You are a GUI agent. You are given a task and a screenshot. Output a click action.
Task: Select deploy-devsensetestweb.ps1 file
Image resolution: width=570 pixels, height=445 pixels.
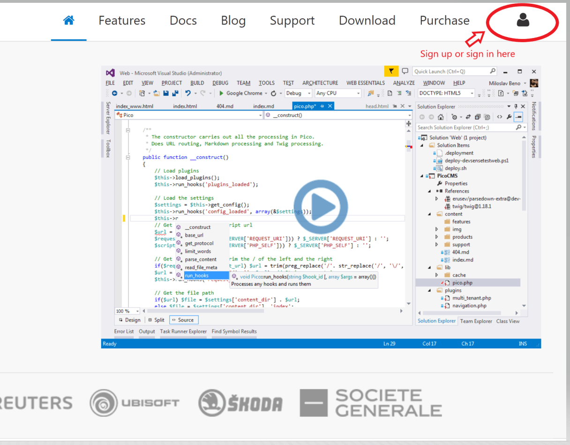(x=476, y=160)
